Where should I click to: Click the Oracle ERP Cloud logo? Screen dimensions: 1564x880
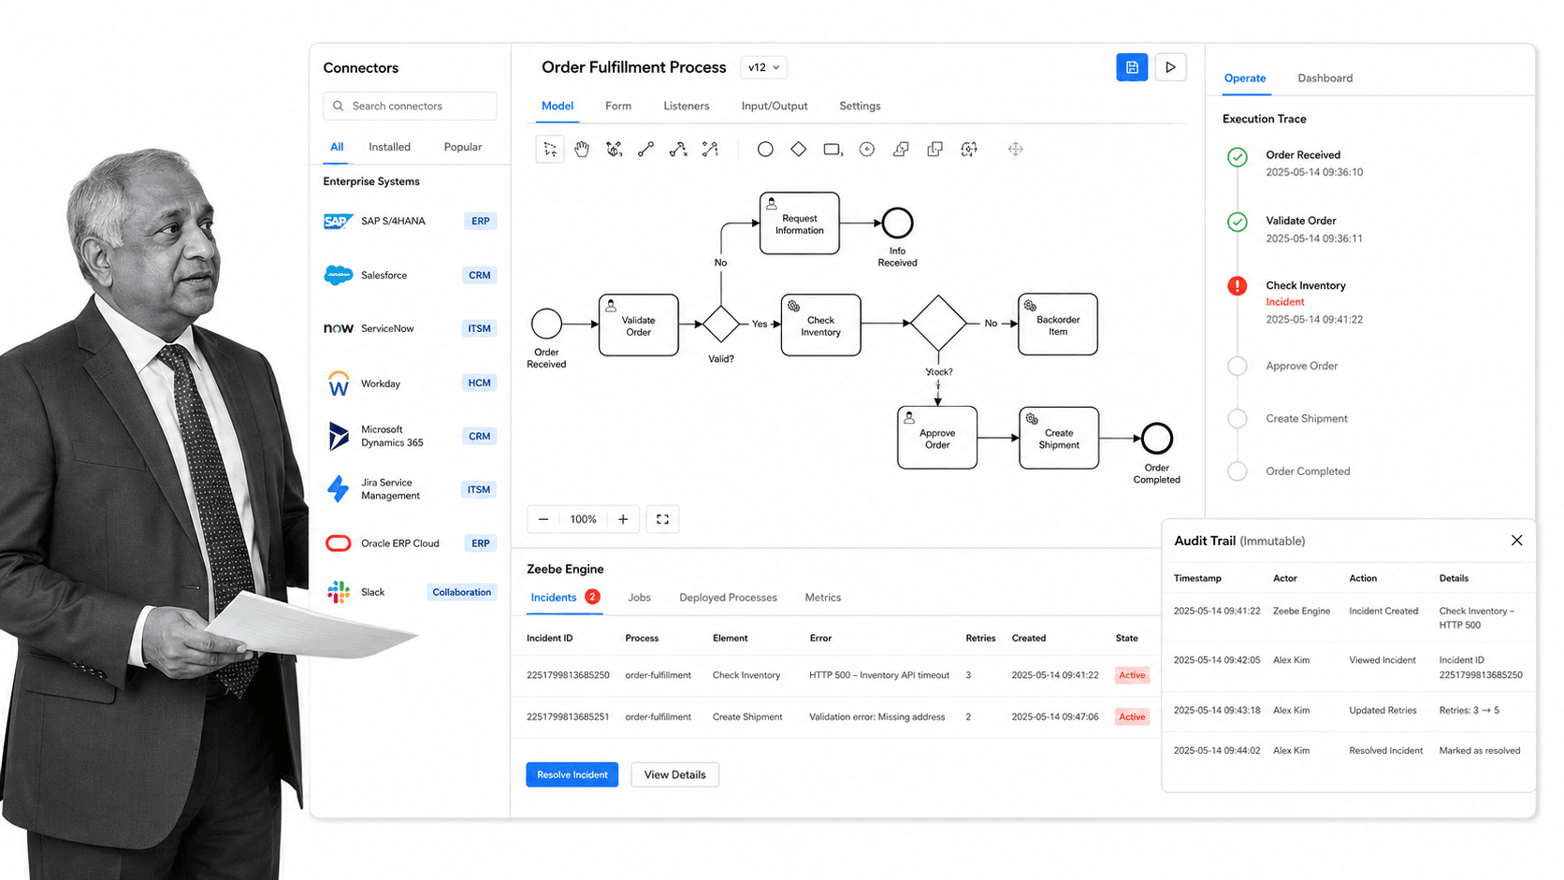pos(338,543)
